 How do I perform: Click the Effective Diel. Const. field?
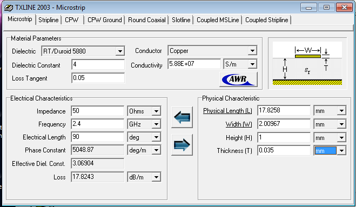97,163
